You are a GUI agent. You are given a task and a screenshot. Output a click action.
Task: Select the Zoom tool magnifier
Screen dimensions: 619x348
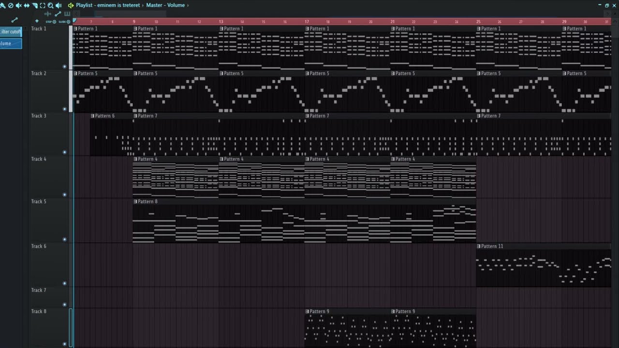click(50, 5)
